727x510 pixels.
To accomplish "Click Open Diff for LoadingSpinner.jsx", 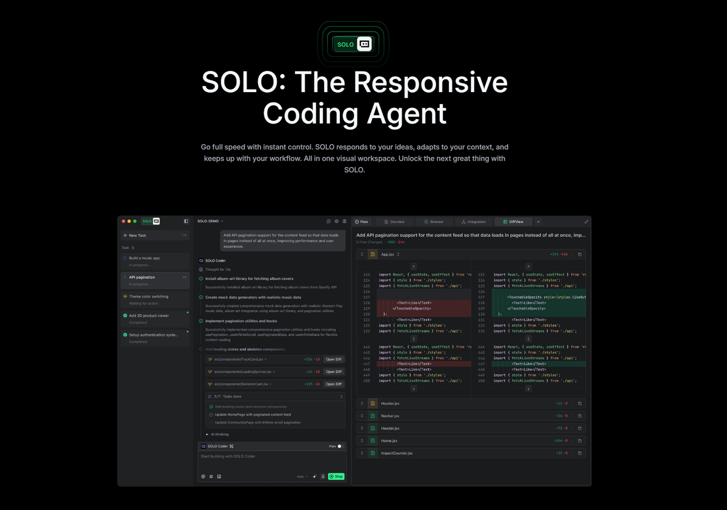I will [334, 371].
